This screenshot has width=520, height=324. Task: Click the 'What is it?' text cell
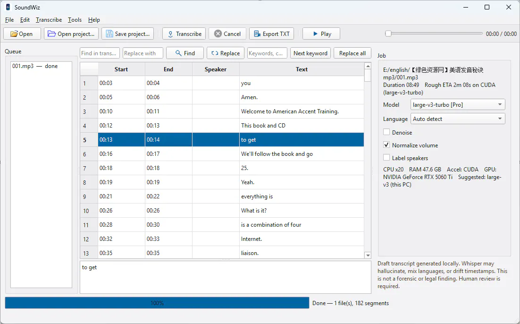(x=302, y=211)
